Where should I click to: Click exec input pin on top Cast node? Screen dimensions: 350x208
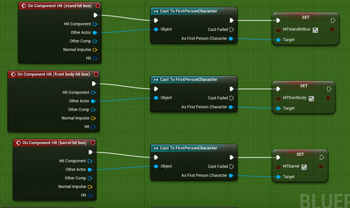point(156,20)
